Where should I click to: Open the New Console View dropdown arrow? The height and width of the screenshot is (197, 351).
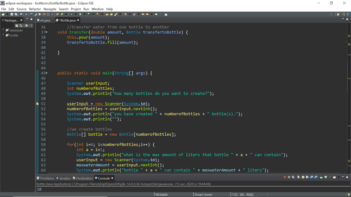tap(338, 177)
